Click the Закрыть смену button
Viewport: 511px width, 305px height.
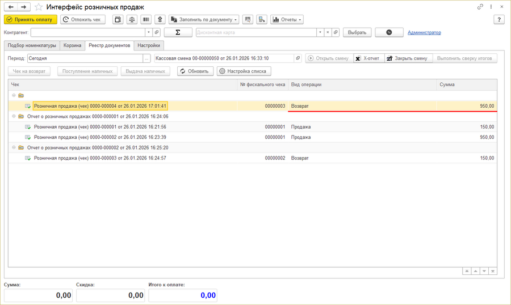[x=408, y=58]
